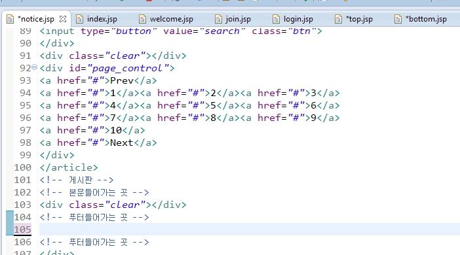Click the welcome.jsp file icon
This screenshot has width=460, height=255.
[x=142, y=20]
